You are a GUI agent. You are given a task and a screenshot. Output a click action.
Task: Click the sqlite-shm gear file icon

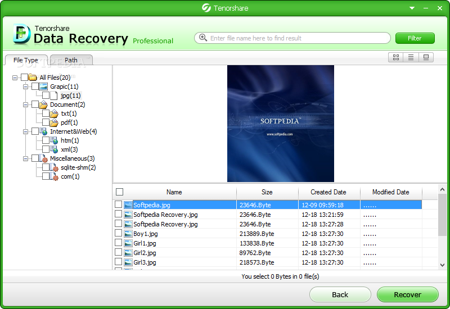tap(54, 167)
